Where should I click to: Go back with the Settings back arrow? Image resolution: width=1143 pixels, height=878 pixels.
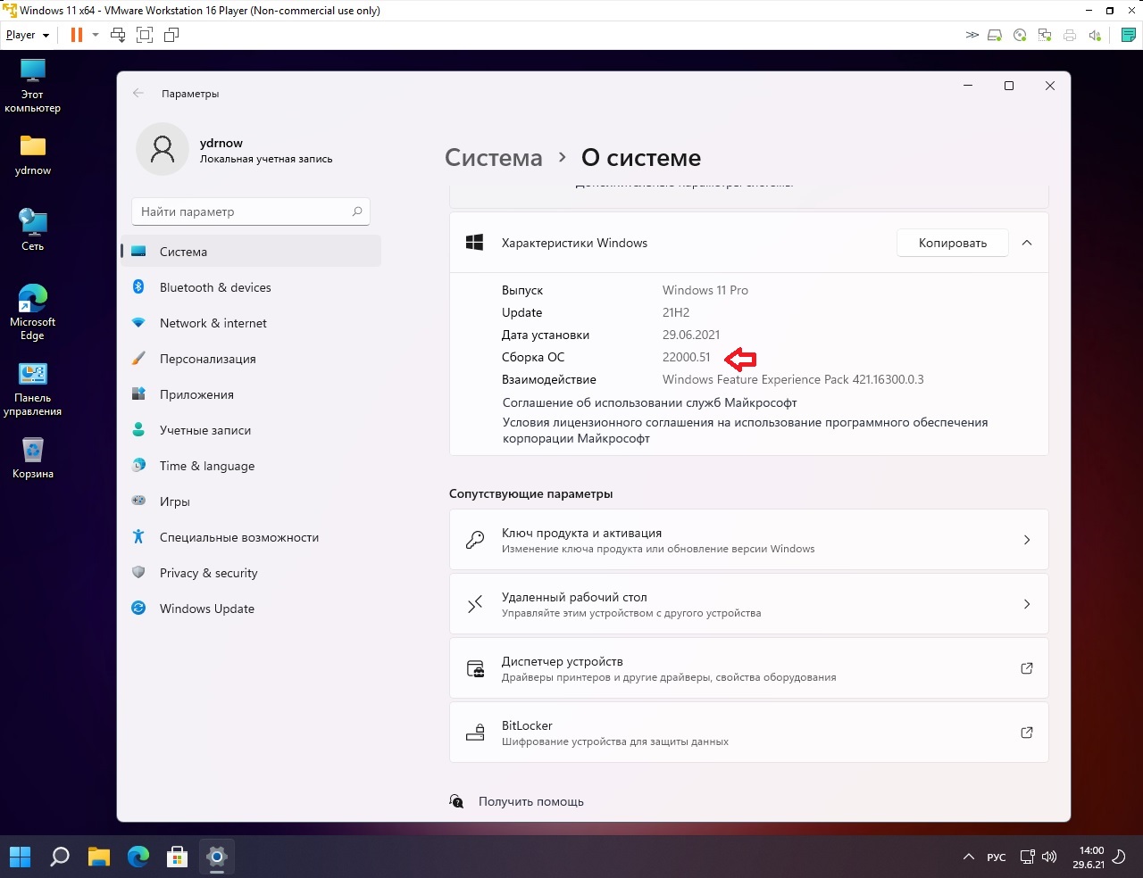(138, 93)
